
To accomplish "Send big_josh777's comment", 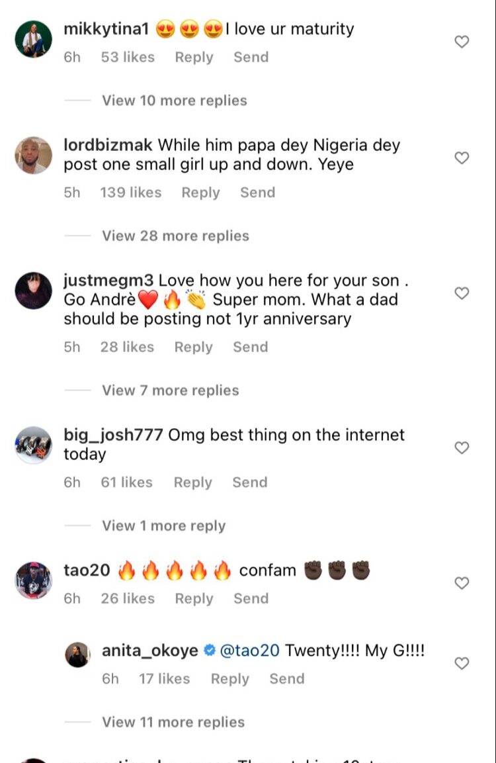I will pyautogui.click(x=249, y=482).
